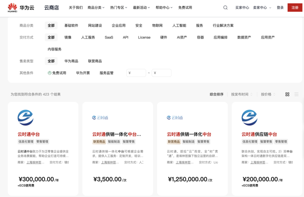Filter delivery method by 容器

click(x=200, y=37)
